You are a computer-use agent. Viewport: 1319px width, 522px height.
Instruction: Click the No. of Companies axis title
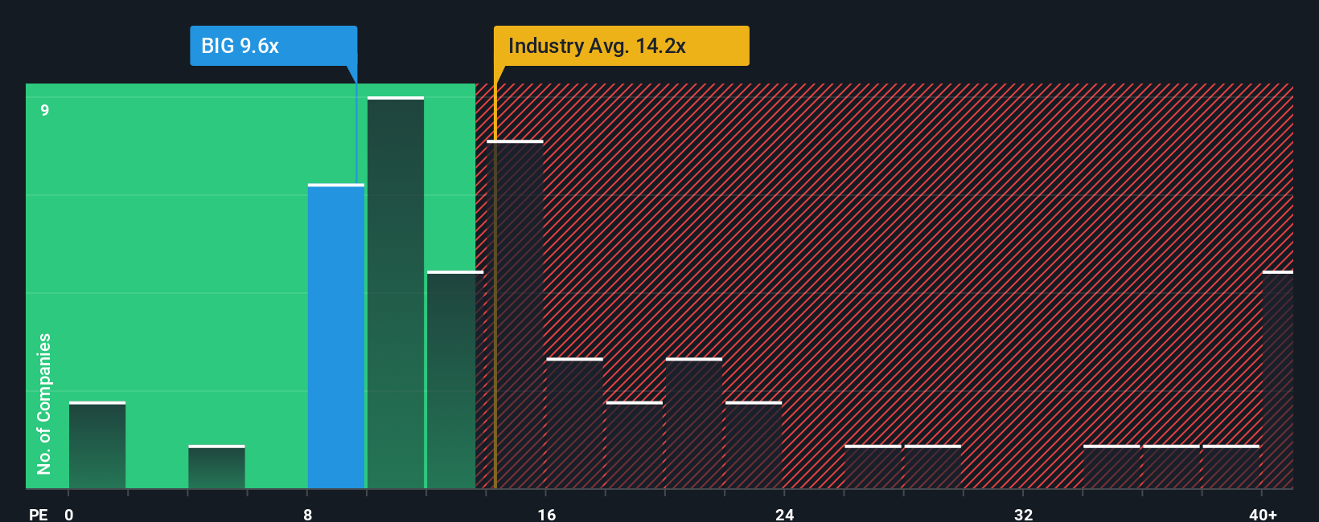[44, 404]
